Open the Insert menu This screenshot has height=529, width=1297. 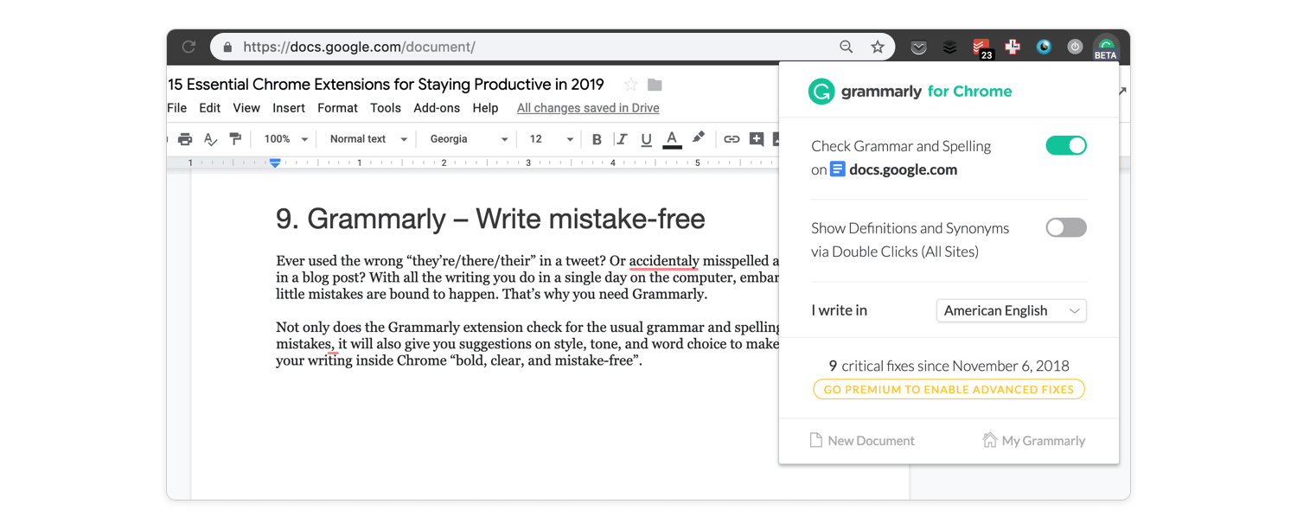[x=288, y=107]
